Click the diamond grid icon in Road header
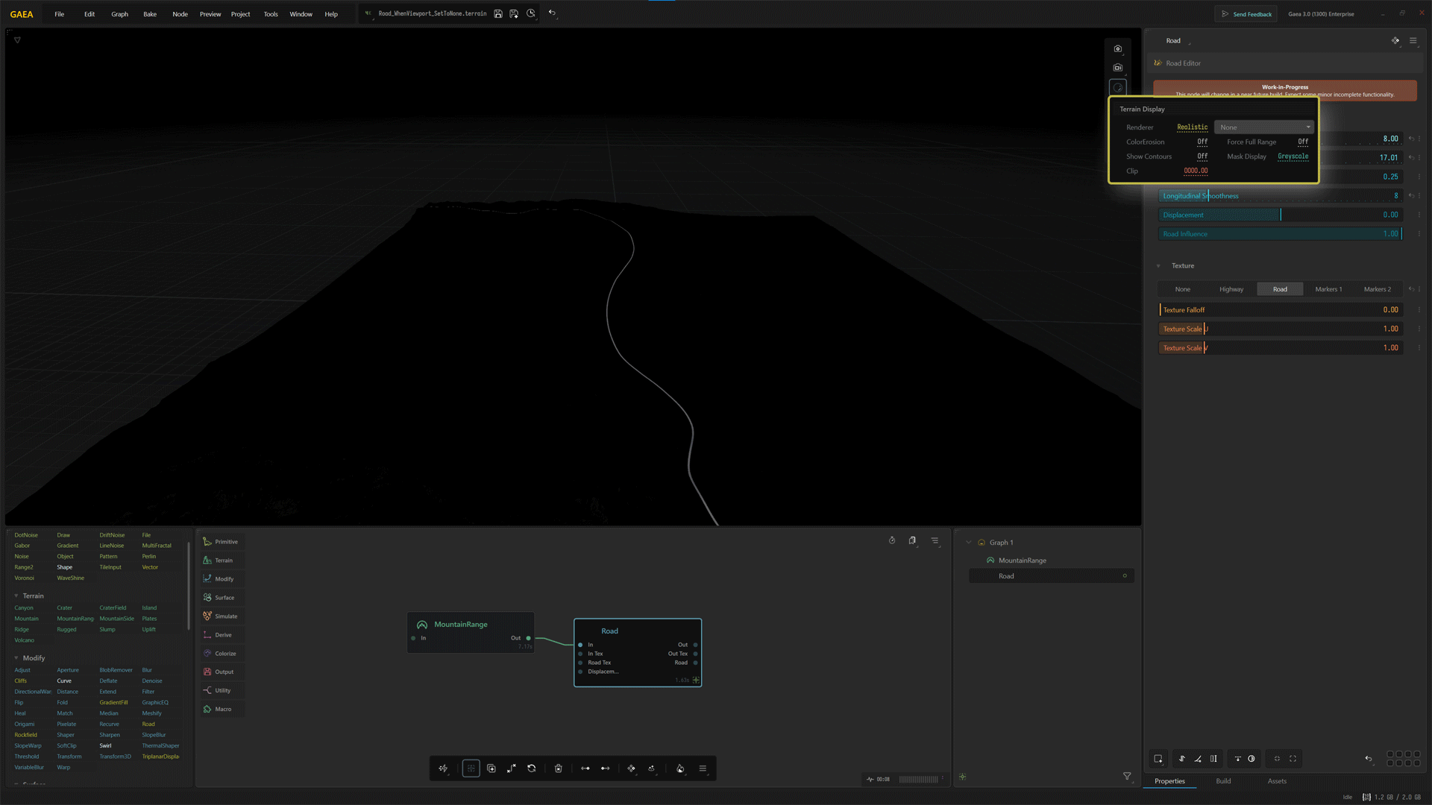The height and width of the screenshot is (805, 1432). coord(1395,41)
